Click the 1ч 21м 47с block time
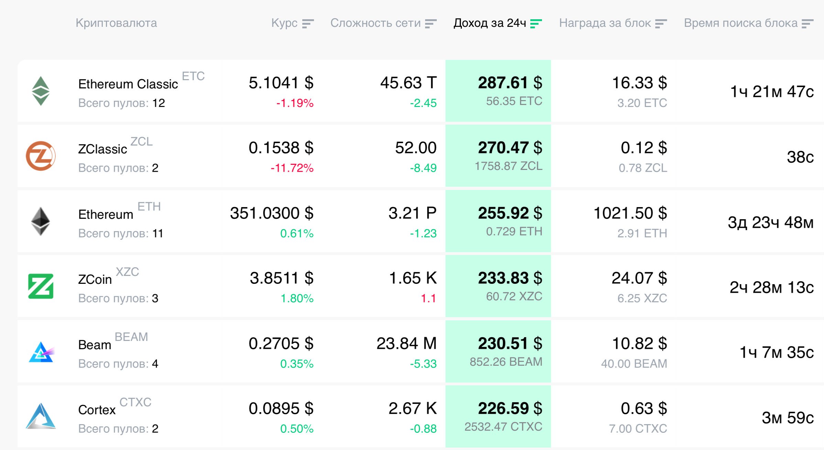The height and width of the screenshot is (450, 824). tap(772, 92)
